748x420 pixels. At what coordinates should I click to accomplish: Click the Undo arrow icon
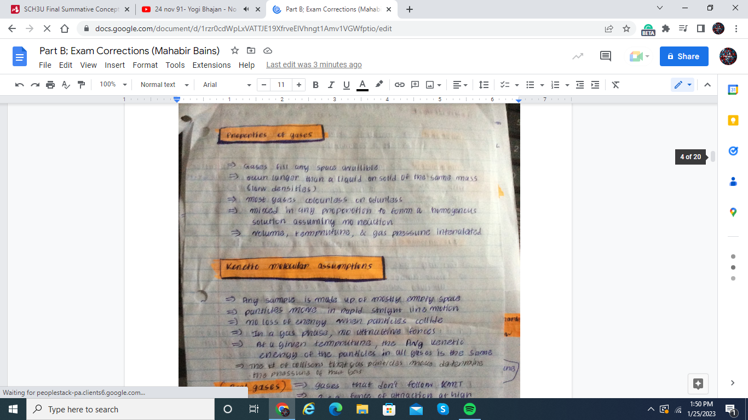tap(20, 85)
